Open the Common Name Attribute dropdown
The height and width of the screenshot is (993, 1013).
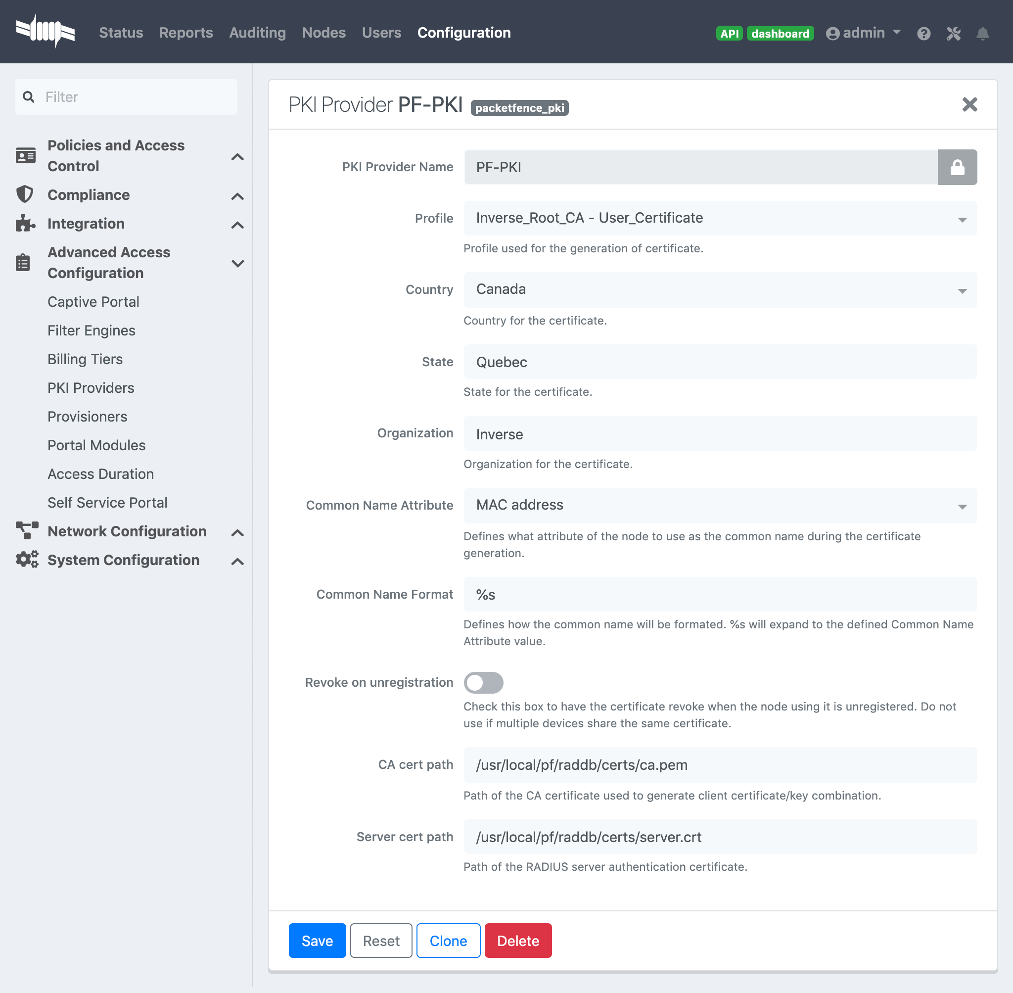(720, 505)
